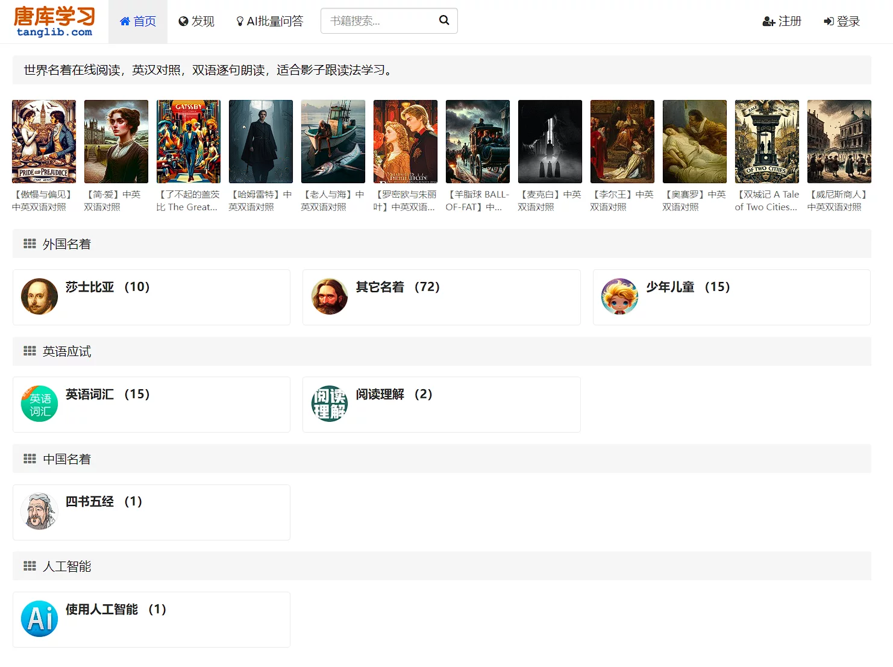Click the blue AI category icon

[39, 619]
